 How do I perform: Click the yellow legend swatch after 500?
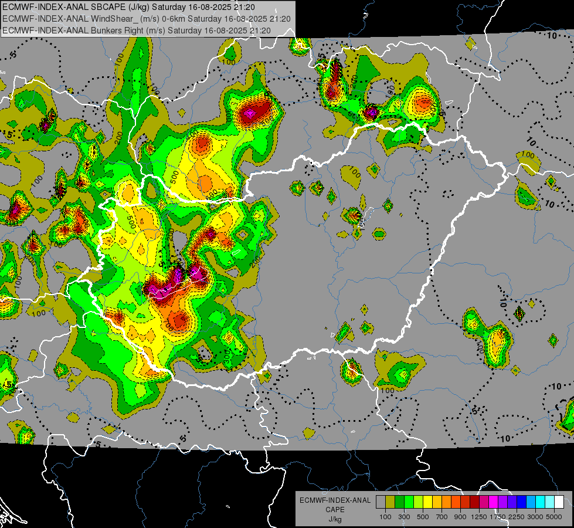pyautogui.click(x=427, y=502)
